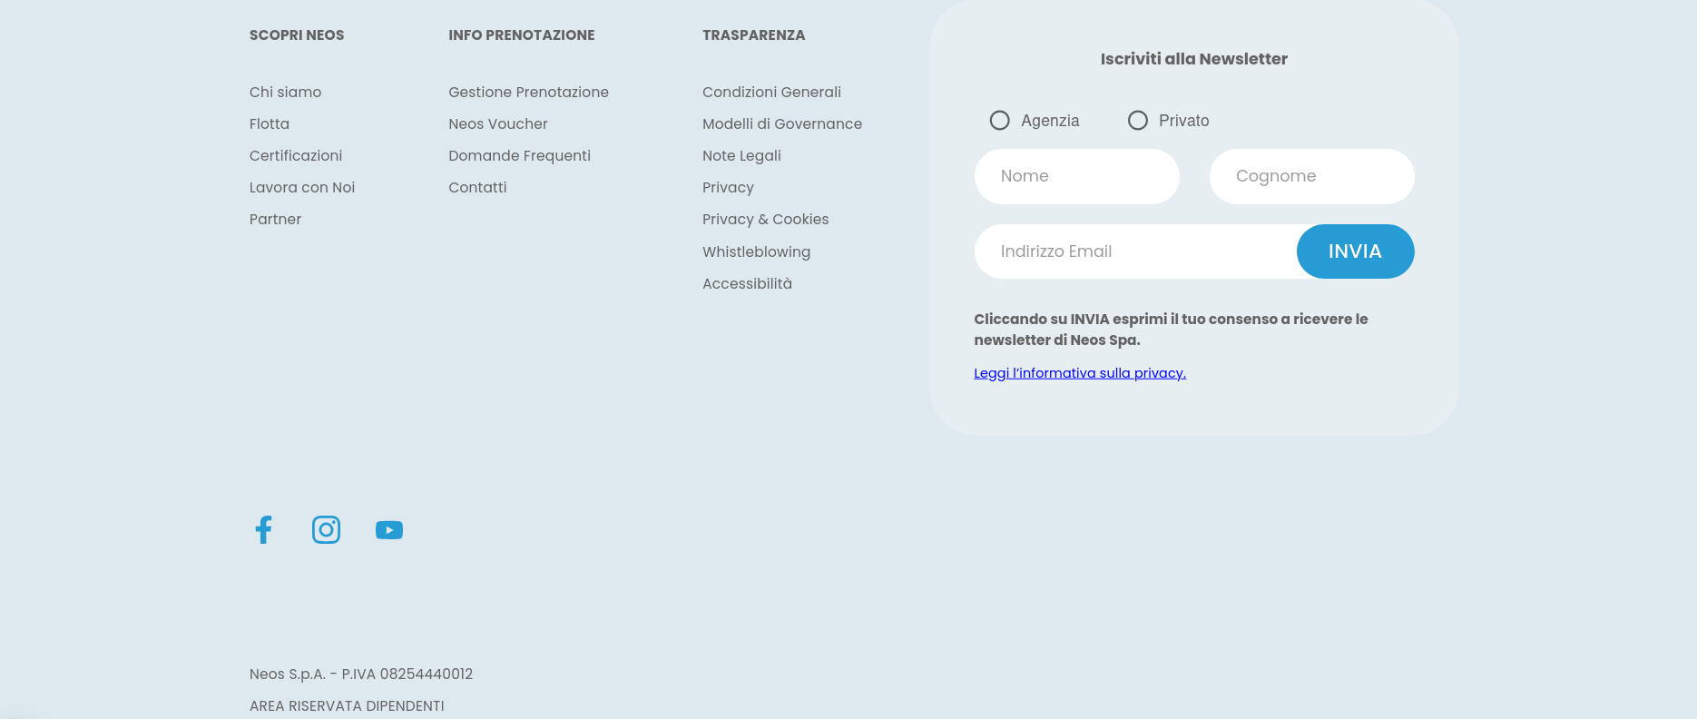Select the Agenzia radio button
This screenshot has width=1697, height=719.
tap(999, 121)
